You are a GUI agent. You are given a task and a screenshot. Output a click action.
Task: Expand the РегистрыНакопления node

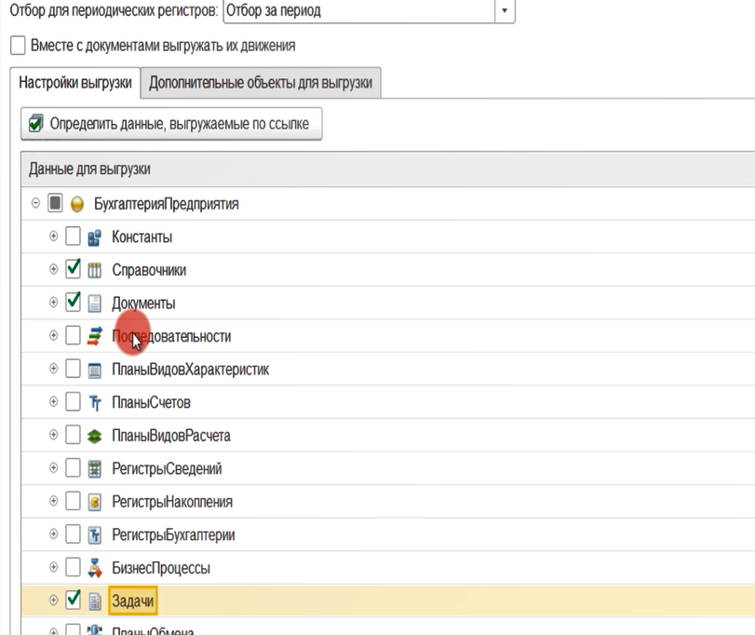[x=53, y=501]
